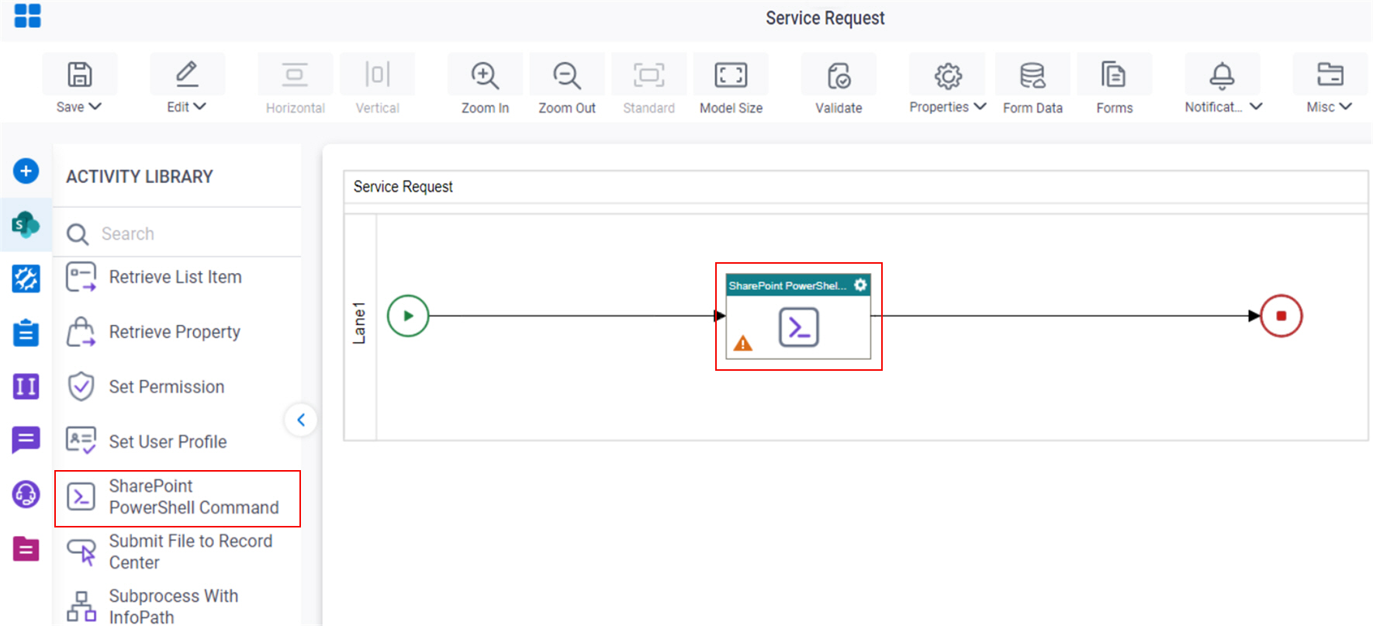
Task: Open Form Data database icon
Action: tap(1032, 75)
